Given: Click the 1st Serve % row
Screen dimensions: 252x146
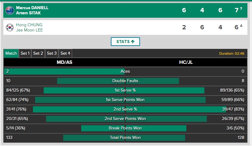Looking at the screenshot, I should (x=125, y=90).
